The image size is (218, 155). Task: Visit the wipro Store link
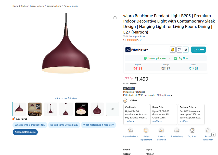tap(134, 36)
